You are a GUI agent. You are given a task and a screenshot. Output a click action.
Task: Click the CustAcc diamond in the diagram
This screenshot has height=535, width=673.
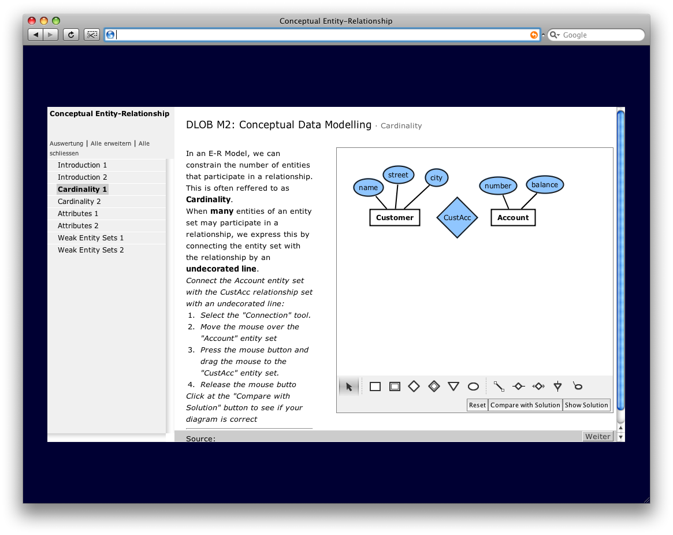(457, 218)
